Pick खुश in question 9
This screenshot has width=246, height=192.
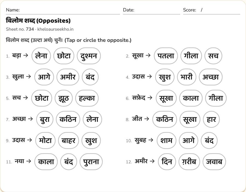click(x=91, y=140)
